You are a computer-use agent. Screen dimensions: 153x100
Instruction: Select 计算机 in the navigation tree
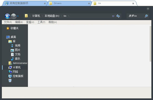click(17, 67)
